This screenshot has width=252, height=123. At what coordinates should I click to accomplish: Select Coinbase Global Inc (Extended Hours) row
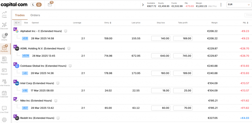[x=132, y=66]
